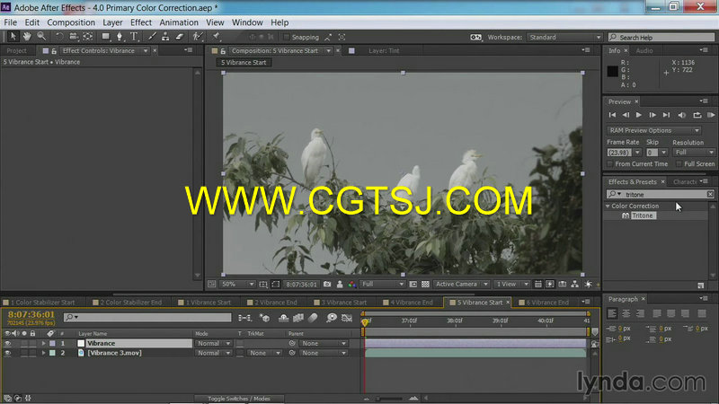Image resolution: width=719 pixels, height=404 pixels.
Task: Click Toggle Switches / Modes button
Action: point(239,399)
